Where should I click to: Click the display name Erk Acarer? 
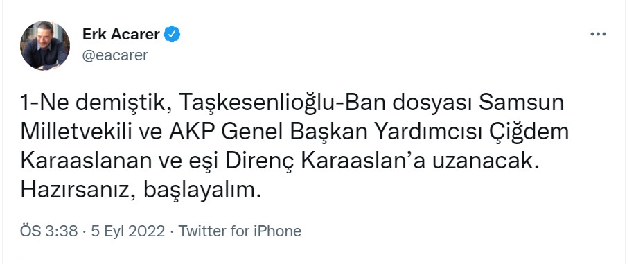pyautogui.click(x=121, y=35)
